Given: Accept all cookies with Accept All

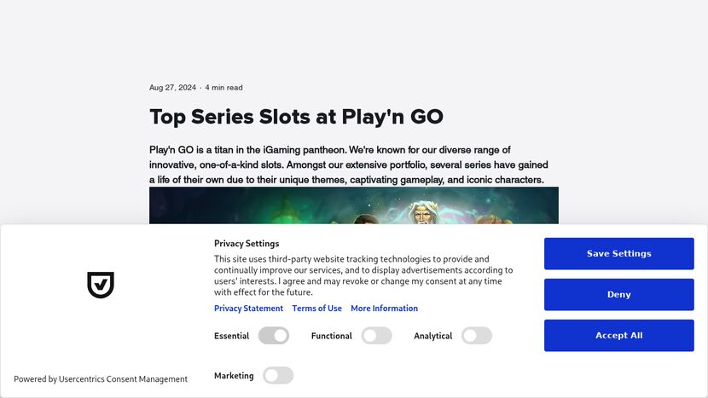Looking at the screenshot, I should coord(618,336).
